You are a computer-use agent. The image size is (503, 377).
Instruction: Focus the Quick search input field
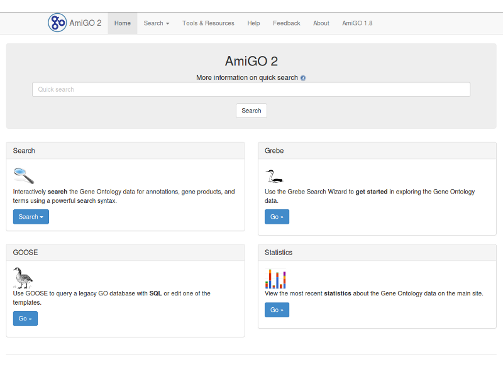pyautogui.click(x=251, y=90)
